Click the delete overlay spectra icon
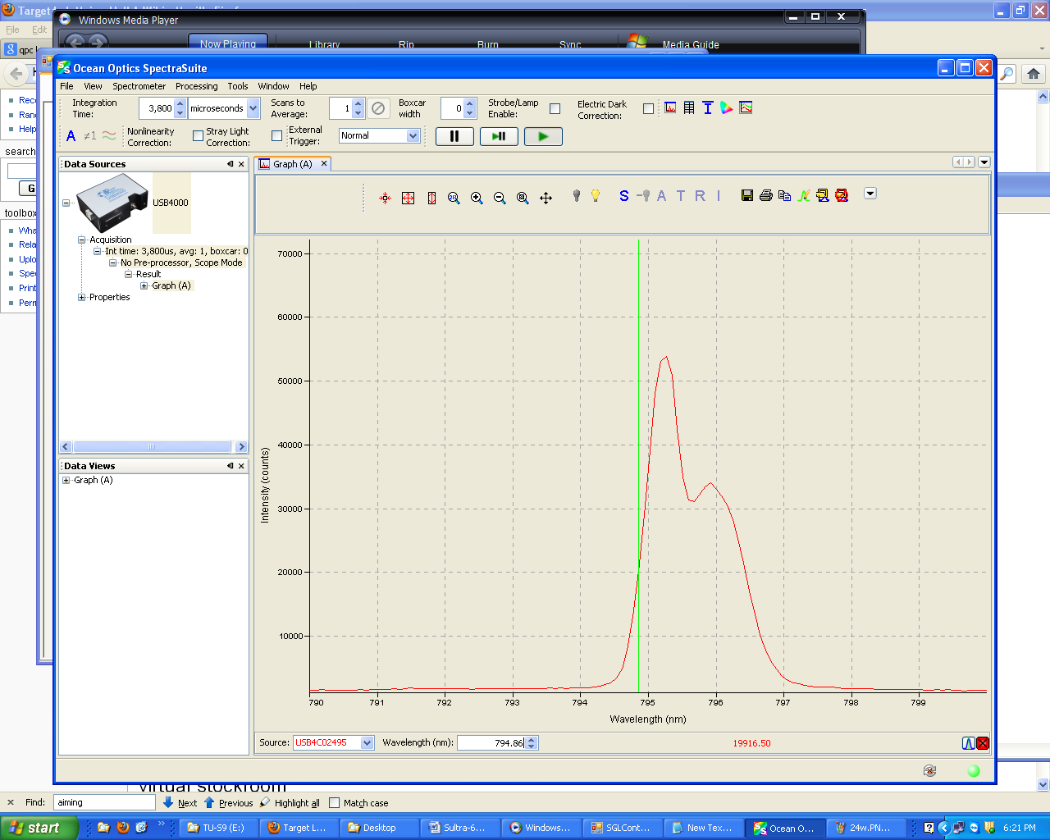The image size is (1050, 840). tap(842, 195)
